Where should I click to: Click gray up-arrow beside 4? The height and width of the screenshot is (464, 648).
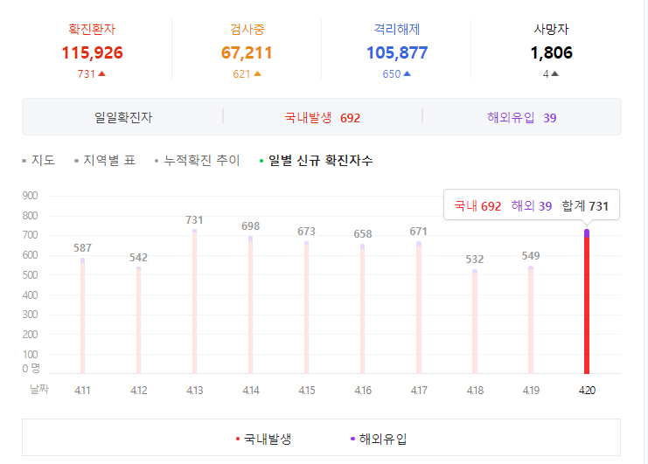(555, 74)
